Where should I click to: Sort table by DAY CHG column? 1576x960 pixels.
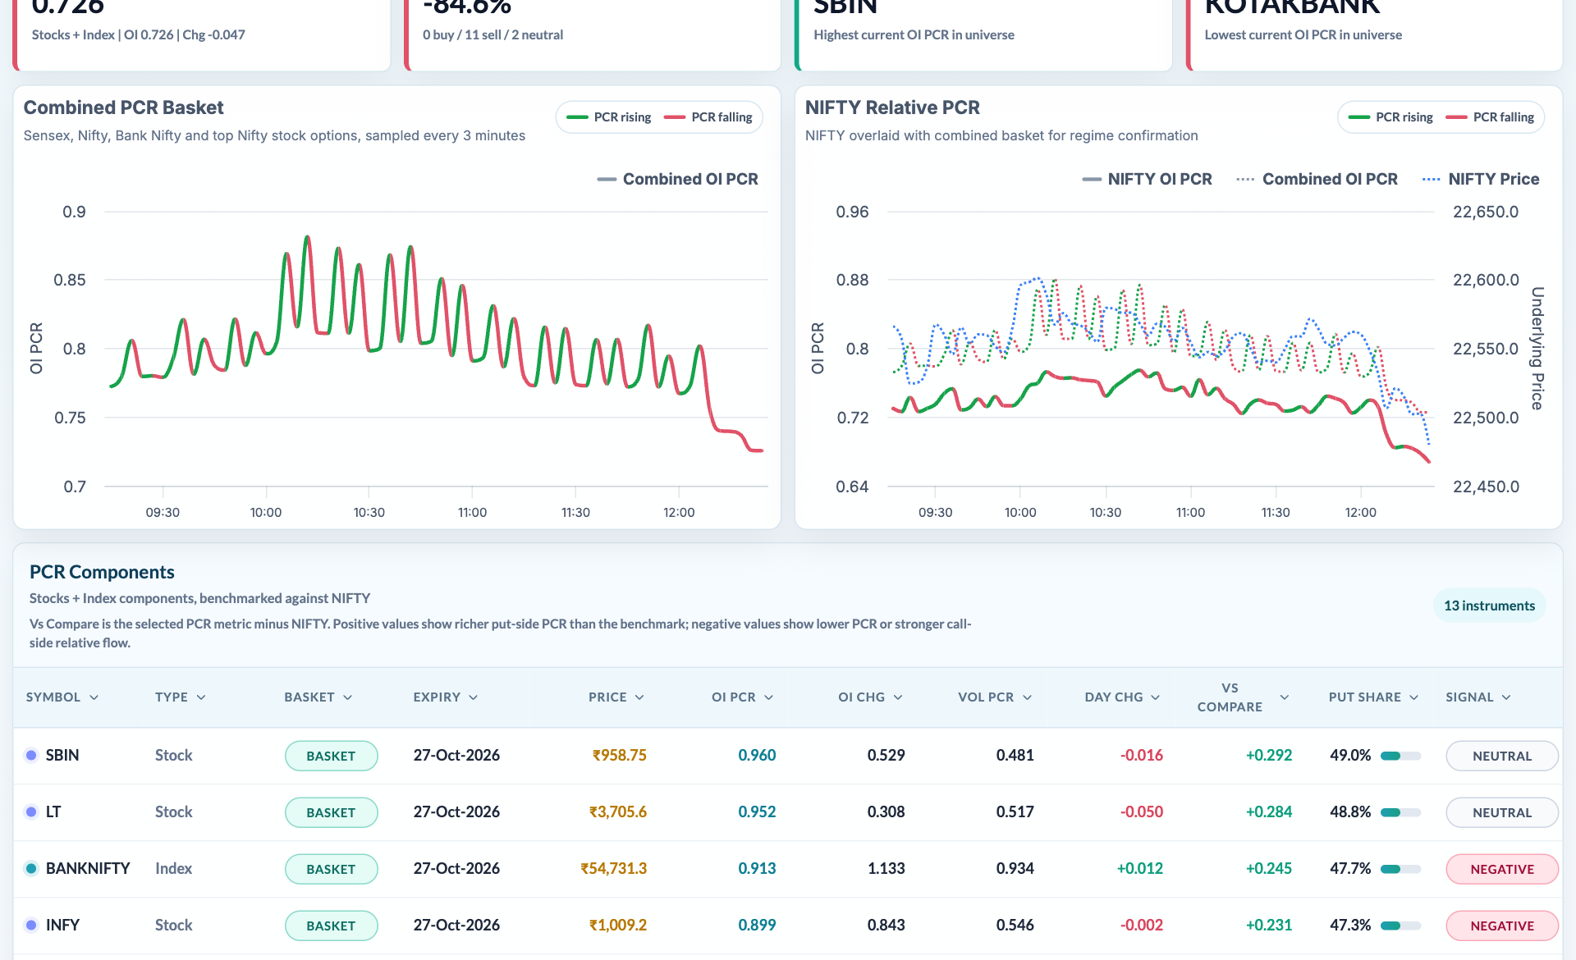[x=1122, y=697]
